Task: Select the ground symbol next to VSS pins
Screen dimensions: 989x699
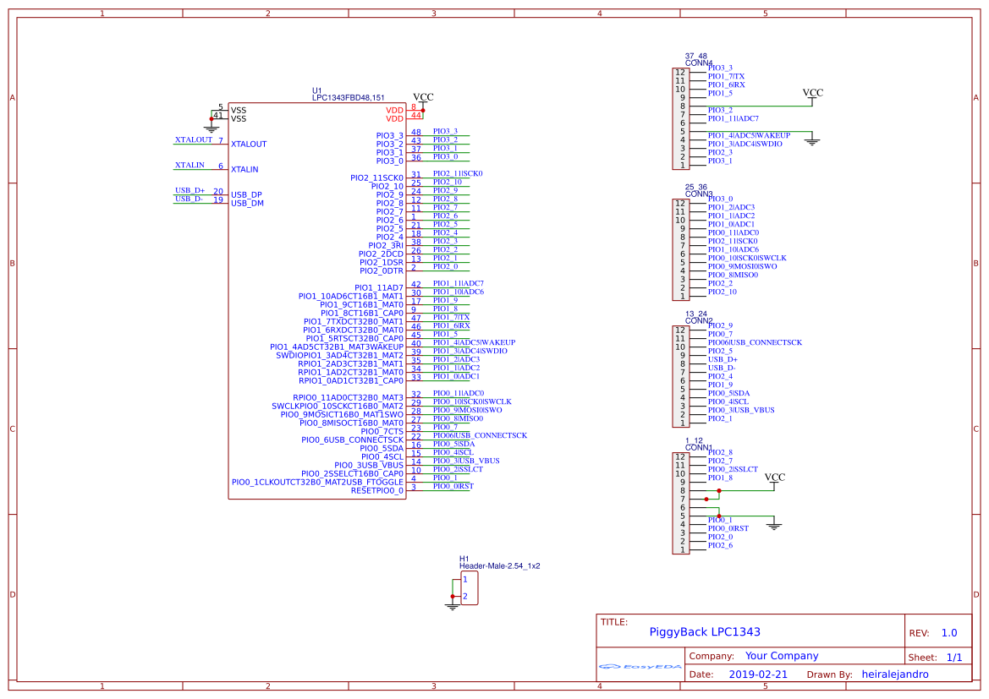Action: pyautogui.click(x=212, y=128)
